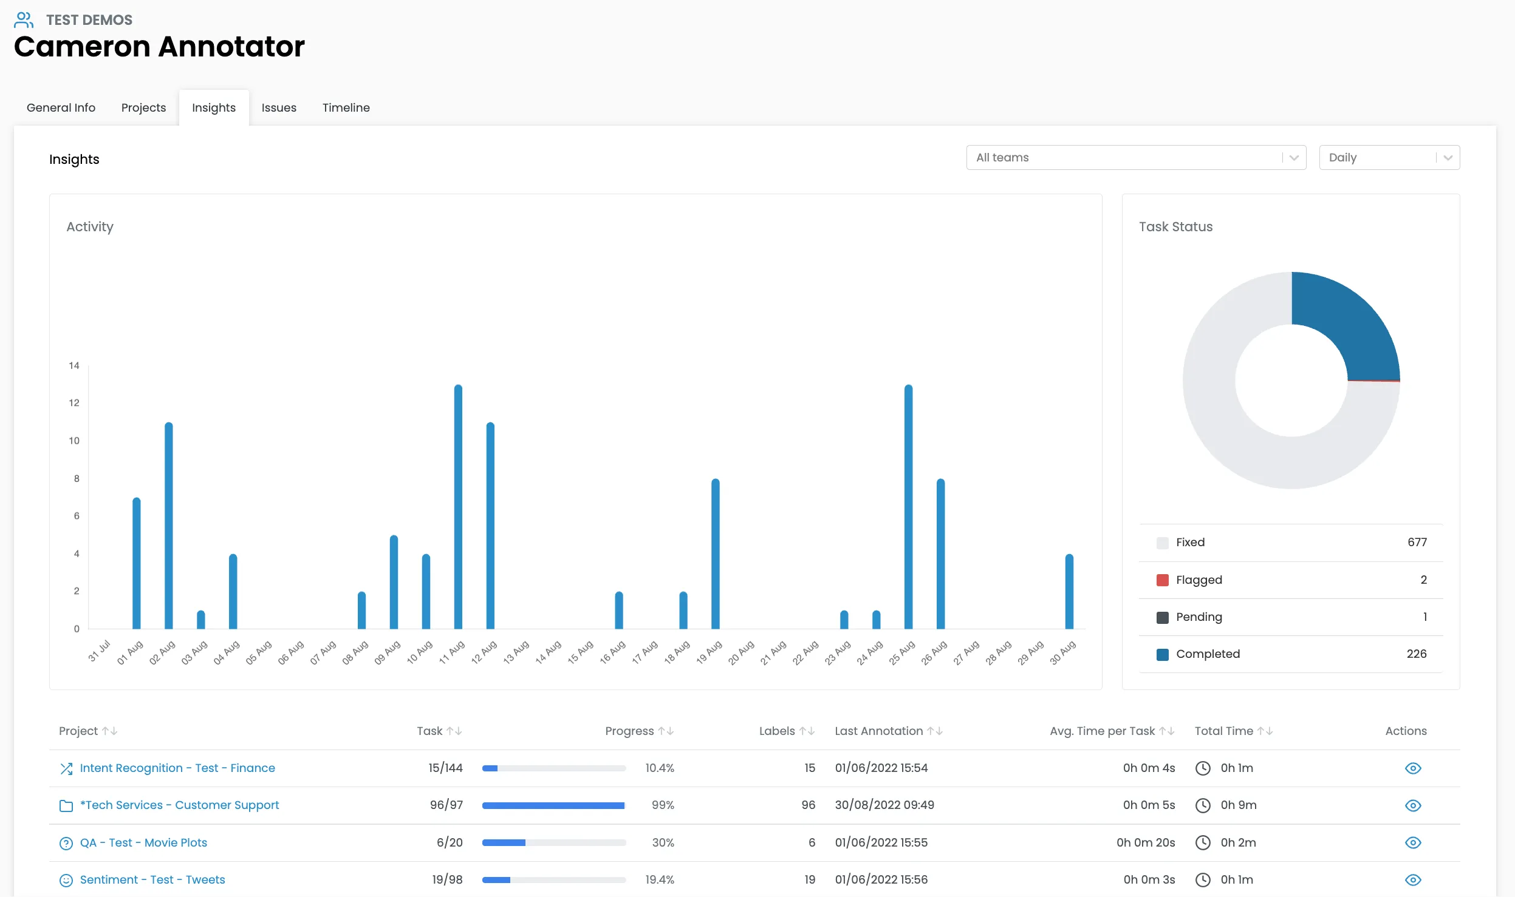Open the Timeline tab
The image size is (1515, 897).
tap(346, 107)
